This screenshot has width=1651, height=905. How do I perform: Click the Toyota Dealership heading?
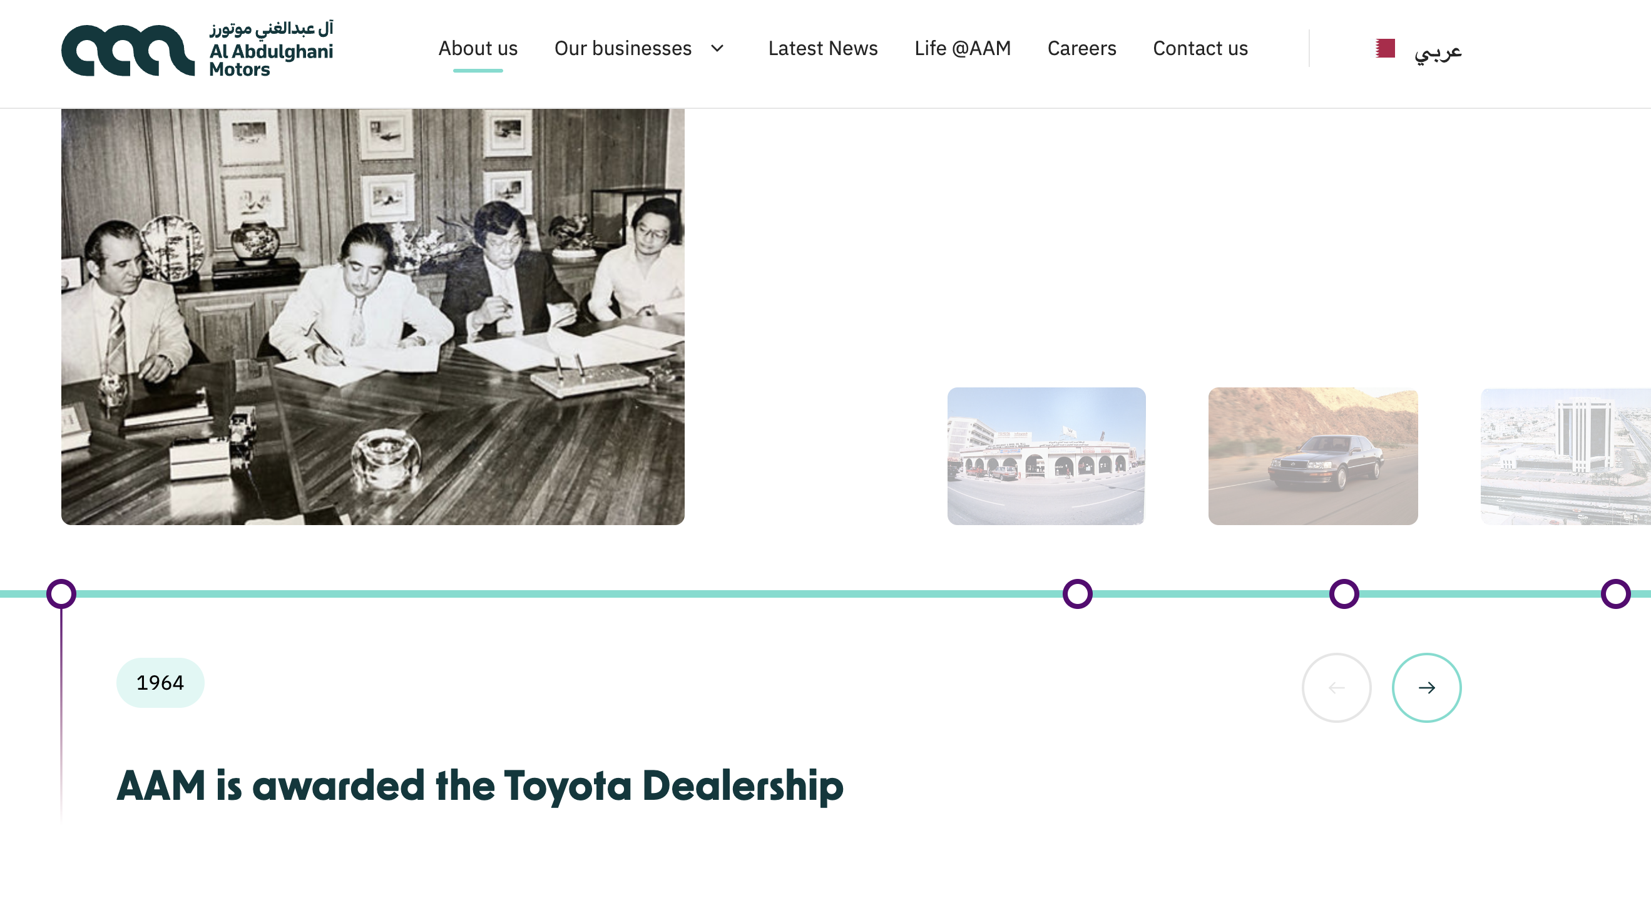479,786
